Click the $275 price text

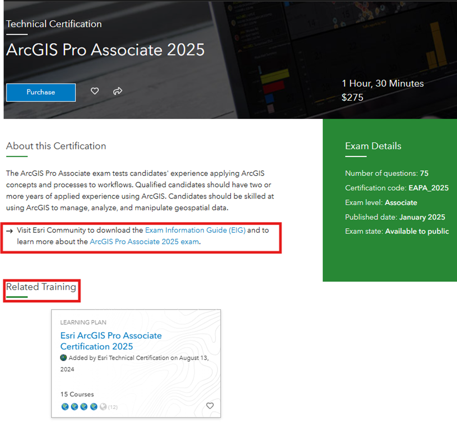point(352,97)
